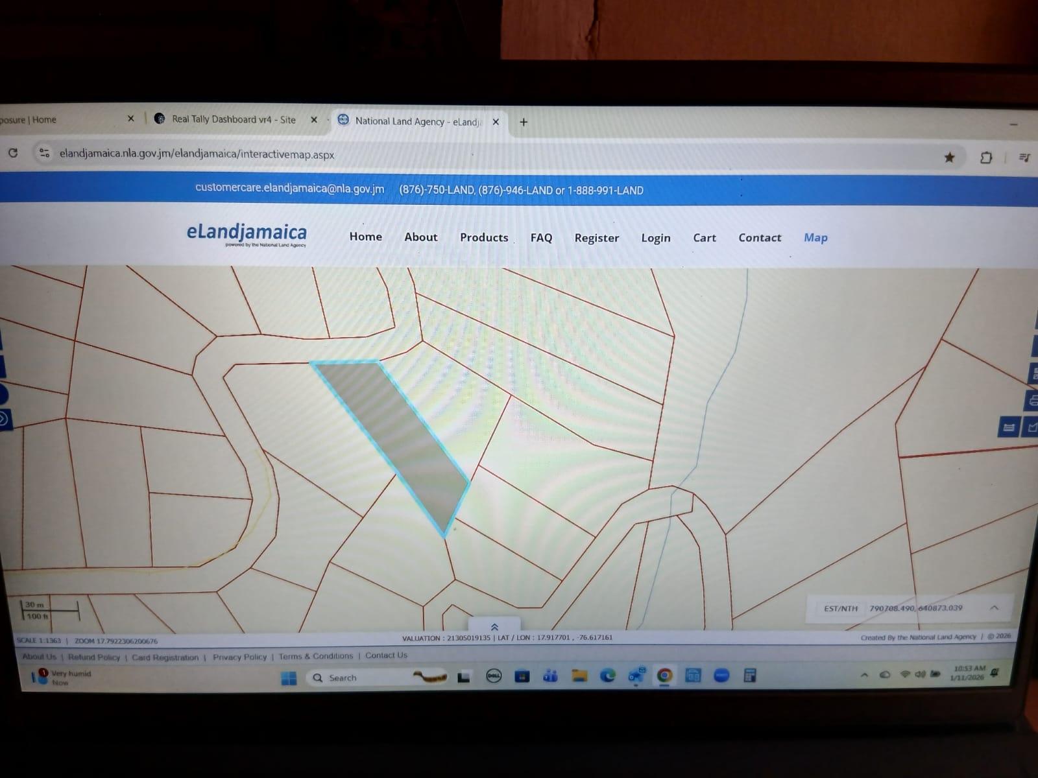The image size is (1038, 778).
Task: Bookmark this page with the star icon
Action: pyautogui.click(x=949, y=157)
